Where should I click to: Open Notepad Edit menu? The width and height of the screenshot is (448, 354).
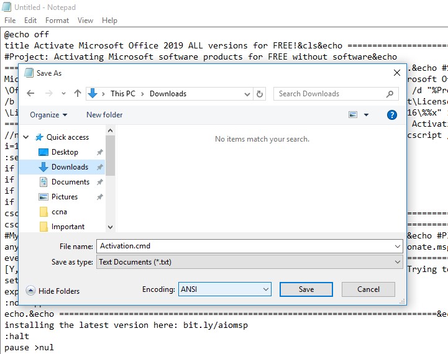point(30,20)
